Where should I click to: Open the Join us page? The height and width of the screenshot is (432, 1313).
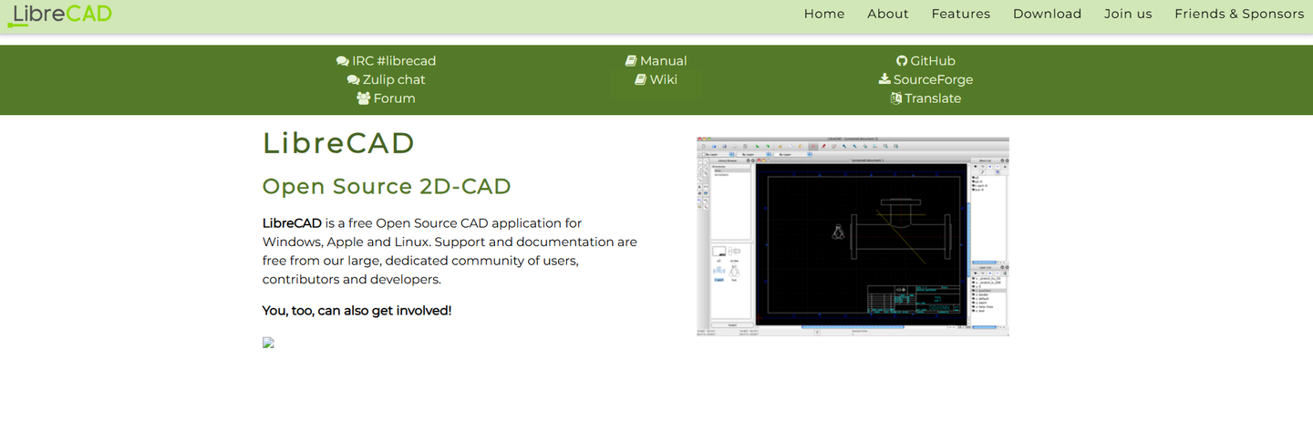[x=1128, y=14]
